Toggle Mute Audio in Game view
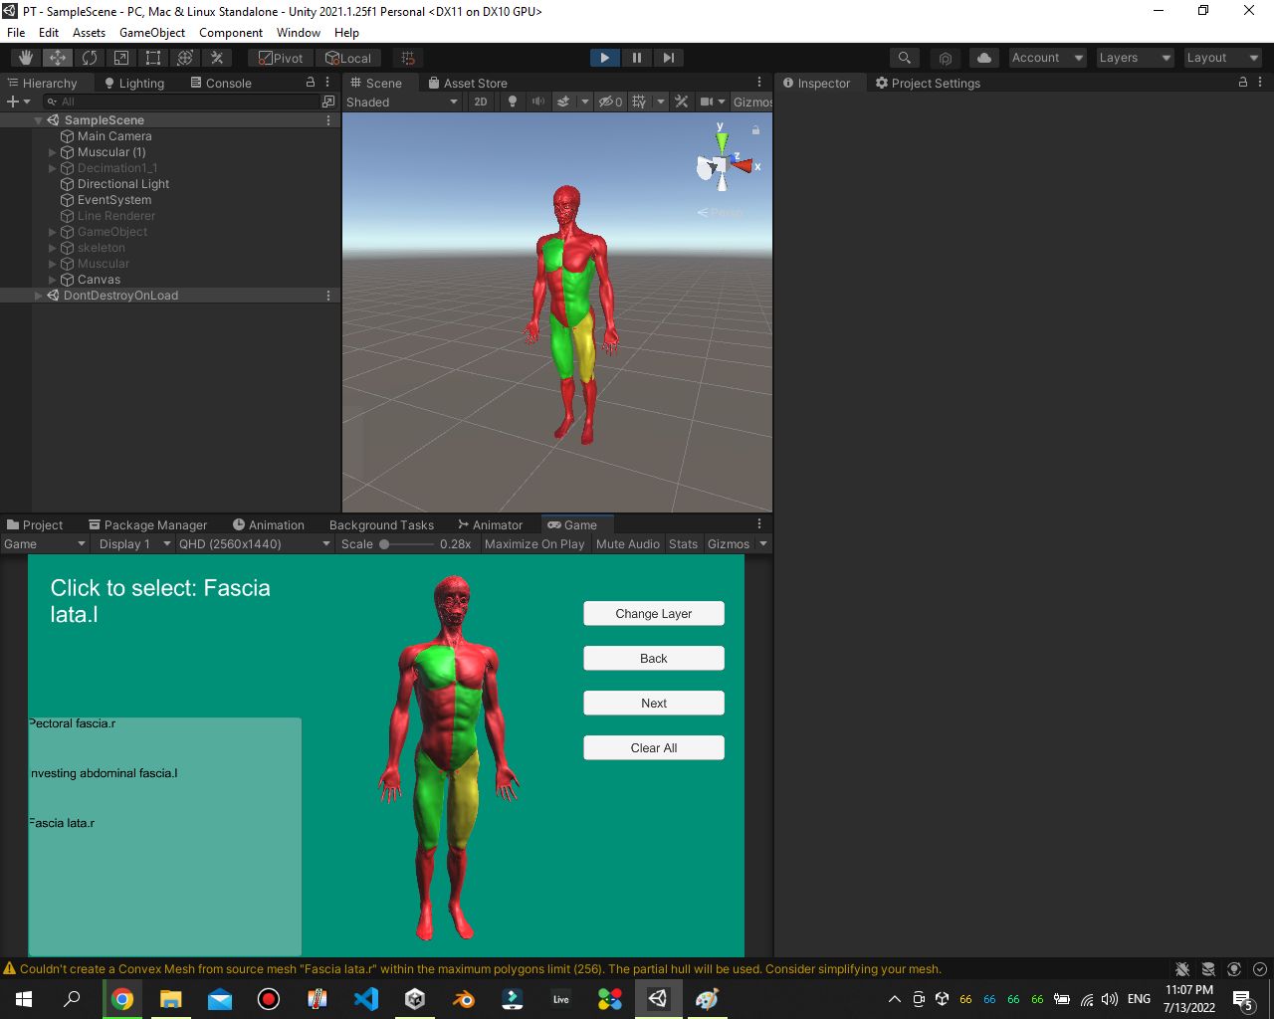Viewport: 1274px width, 1019px height. (627, 543)
